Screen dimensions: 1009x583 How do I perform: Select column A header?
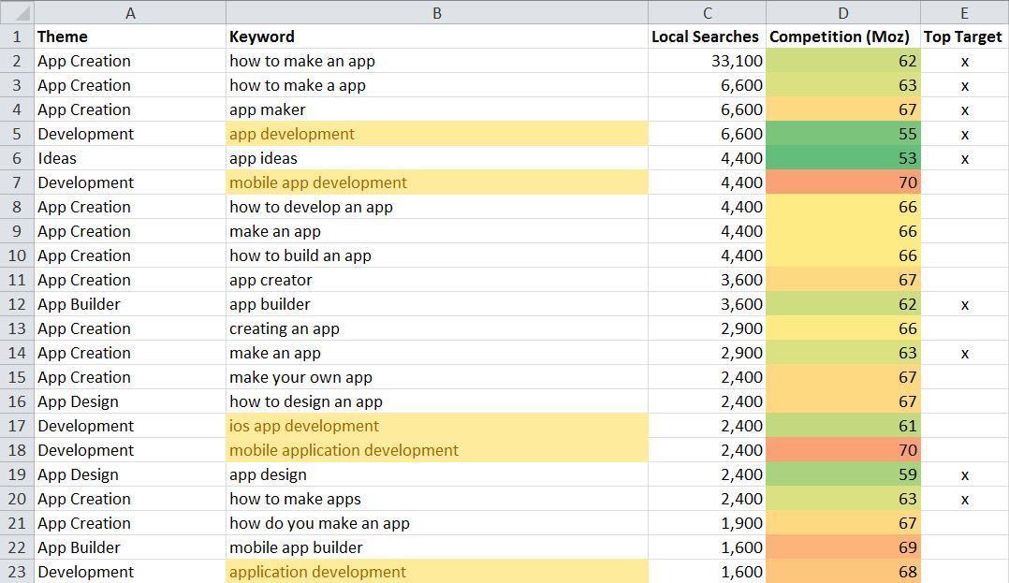click(130, 12)
